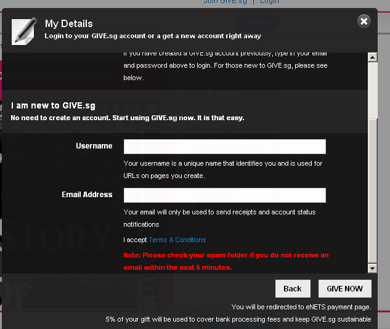Image resolution: width=390 pixels, height=329 pixels.
Task: Click the pencil and notepad icon
Action: click(x=24, y=31)
